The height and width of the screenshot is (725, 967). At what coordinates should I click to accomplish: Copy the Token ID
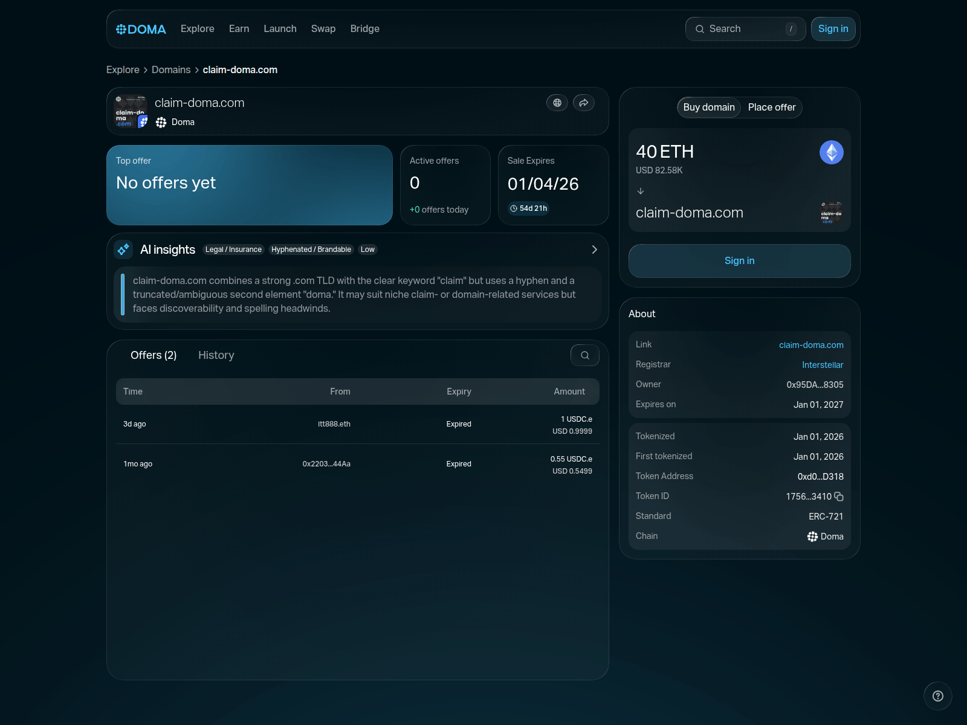tap(839, 497)
